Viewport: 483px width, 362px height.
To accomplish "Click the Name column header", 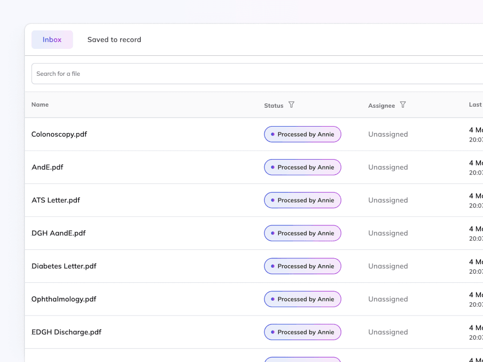I will click(x=40, y=105).
